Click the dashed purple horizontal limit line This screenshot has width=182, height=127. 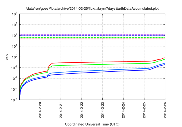(92, 35)
